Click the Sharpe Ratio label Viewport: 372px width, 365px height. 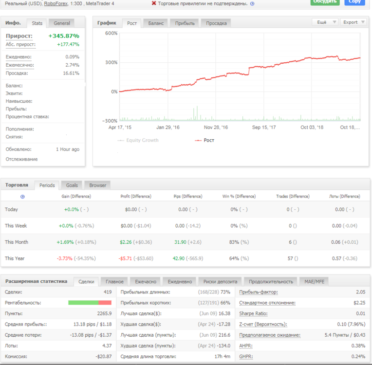(x=253, y=313)
